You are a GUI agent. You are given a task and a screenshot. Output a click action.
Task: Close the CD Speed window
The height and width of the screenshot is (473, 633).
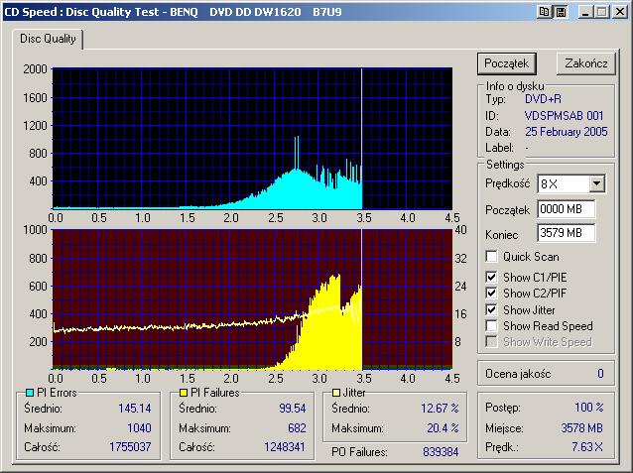[620, 12]
